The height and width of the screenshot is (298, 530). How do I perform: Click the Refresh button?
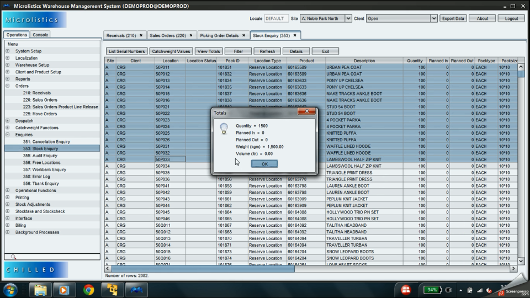(267, 51)
